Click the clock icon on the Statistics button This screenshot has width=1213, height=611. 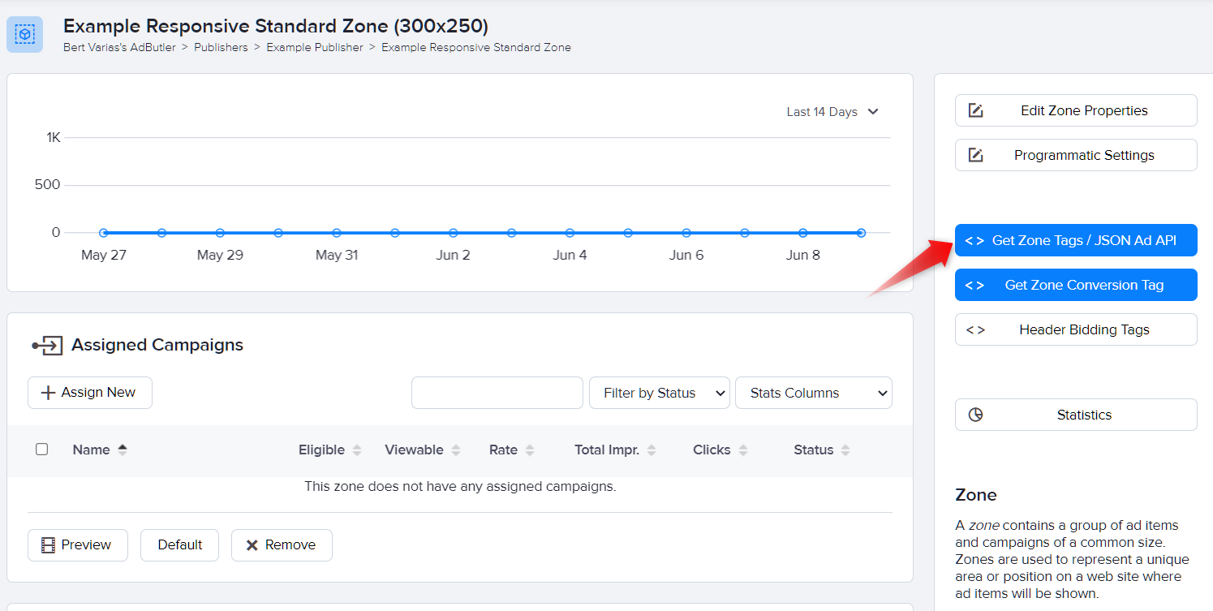[977, 415]
